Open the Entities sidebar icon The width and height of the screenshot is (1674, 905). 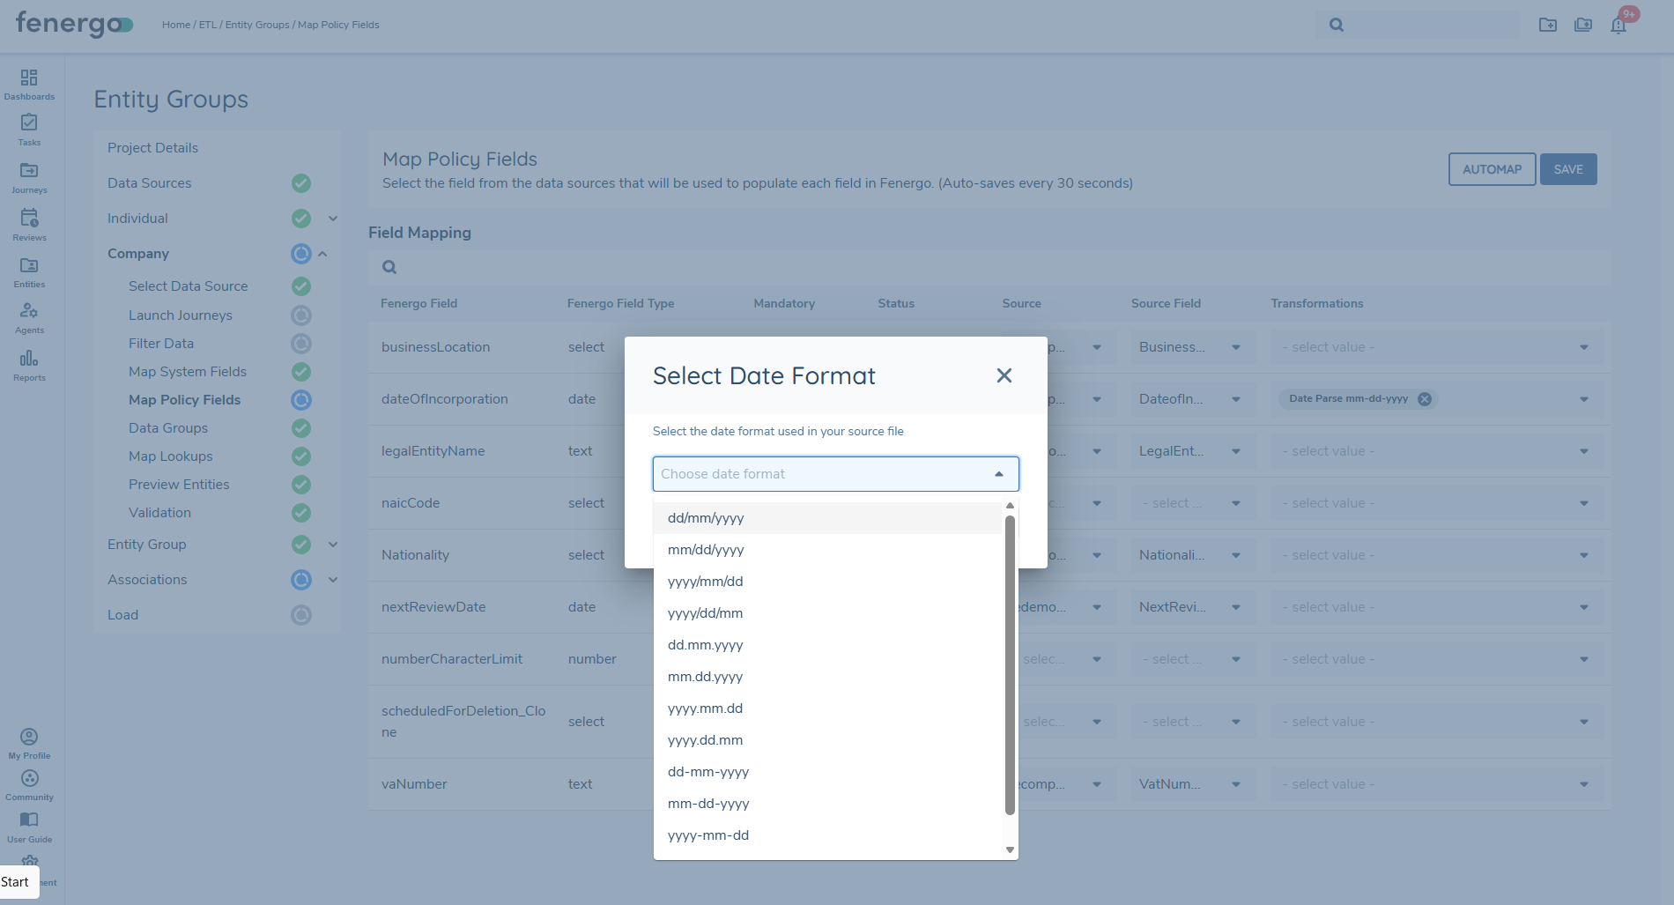[x=29, y=271]
